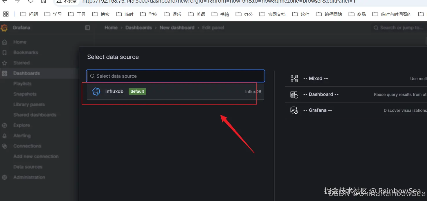
Task: Open the 官网文档 bookmark folder
Action: (x=273, y=14)
